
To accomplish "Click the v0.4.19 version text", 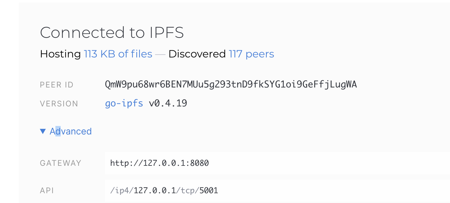I will [x=168, y=103].
